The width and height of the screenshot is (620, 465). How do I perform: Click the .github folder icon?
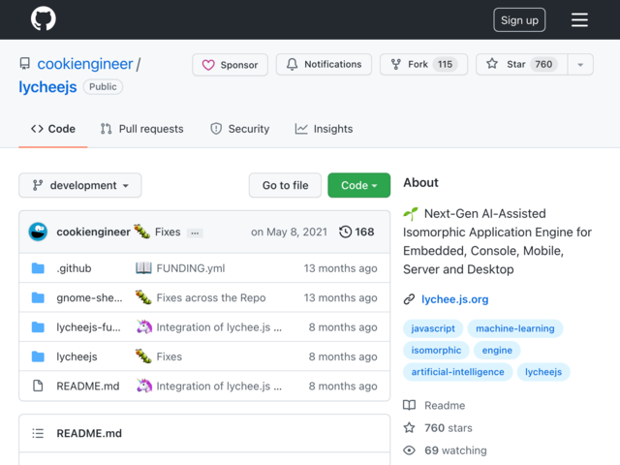pos(38,268)
